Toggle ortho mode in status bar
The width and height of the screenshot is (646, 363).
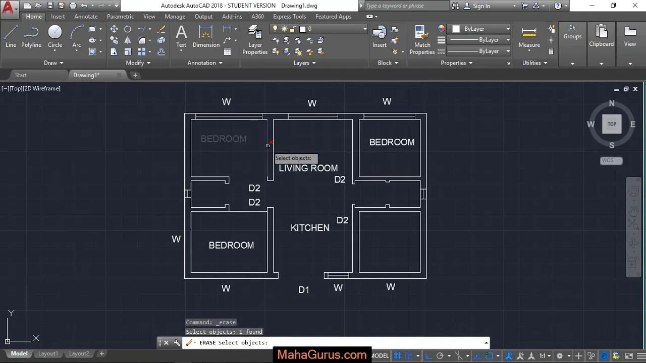point(429,356)
